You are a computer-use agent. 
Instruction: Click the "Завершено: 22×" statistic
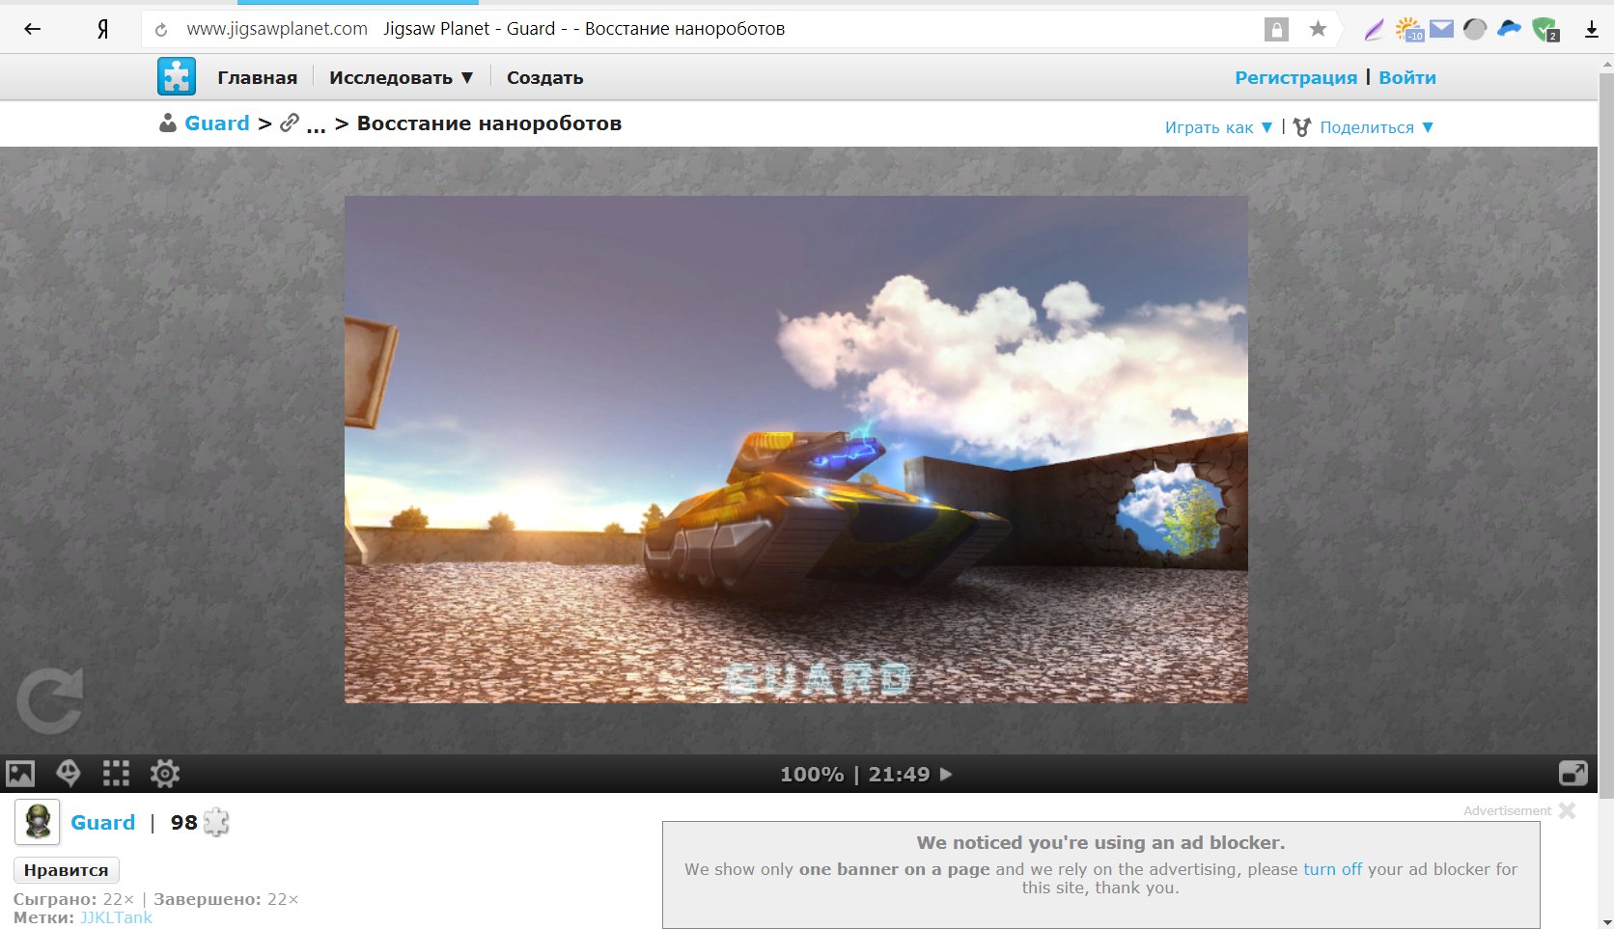pyautogui.click(x=226, y=899)
